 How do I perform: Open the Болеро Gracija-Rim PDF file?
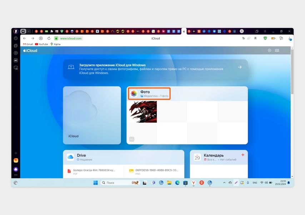point(93,171)
